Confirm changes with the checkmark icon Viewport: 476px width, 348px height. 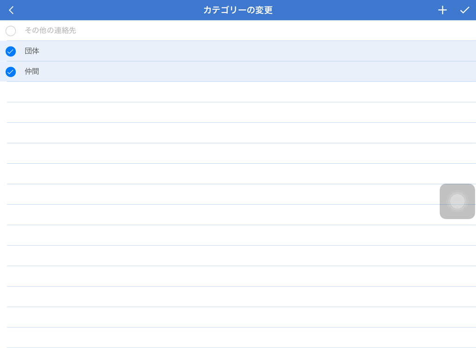pos(464,10)
